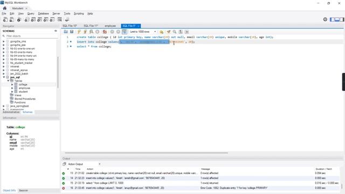
Task: Click the find magnifier icon in editor toolbar
Action: pos(175,32)
